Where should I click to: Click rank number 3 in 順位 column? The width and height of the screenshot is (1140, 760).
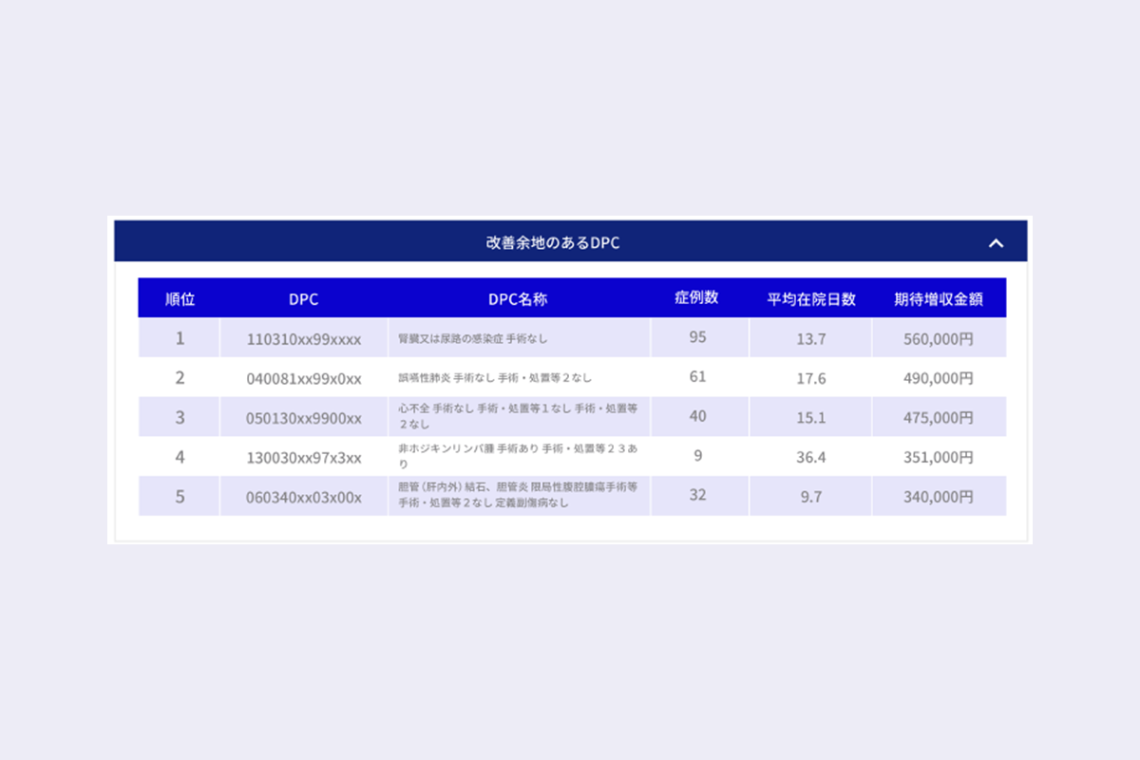(x=180, y=417)
